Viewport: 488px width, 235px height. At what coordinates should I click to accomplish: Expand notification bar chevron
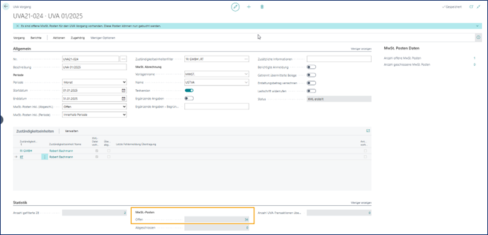coord(477,26)
